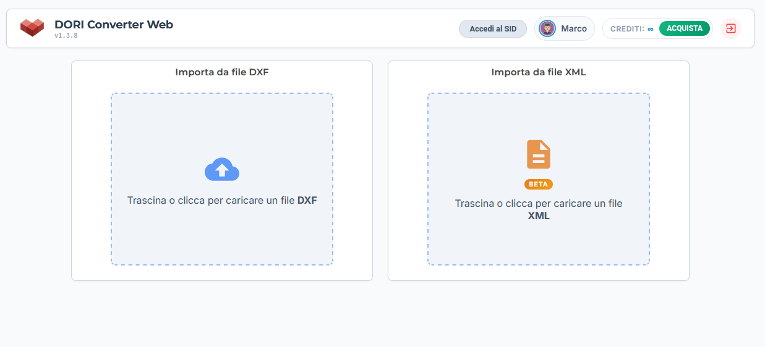
Task: Click the CREDITI label text
Action: pyautogui.click(x=626, y=29)
